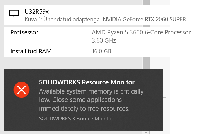Viewport: 201px width, 134px height.
Task: Click the notification source label at bottom
Action: click(x=76, y=119)
